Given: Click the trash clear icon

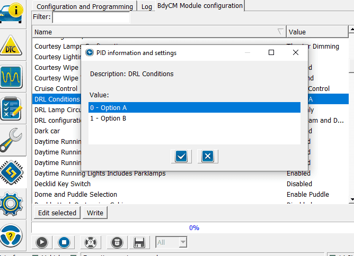Looking at the screenshot, I should coord(117,242).
